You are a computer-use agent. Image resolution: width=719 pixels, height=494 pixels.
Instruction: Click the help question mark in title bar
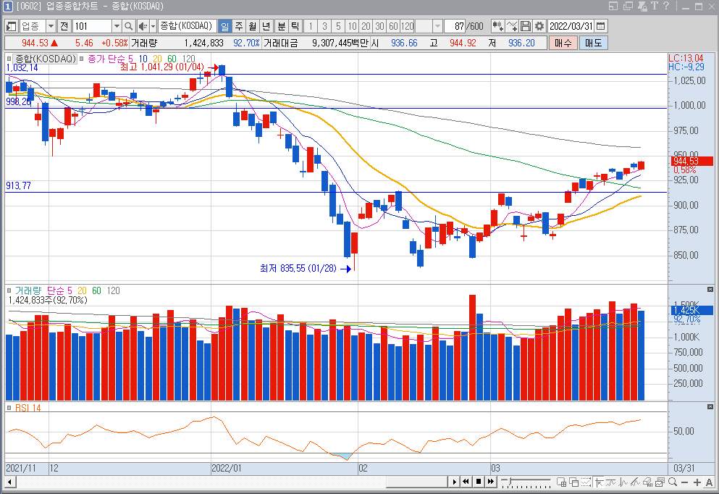click(666, 6)
